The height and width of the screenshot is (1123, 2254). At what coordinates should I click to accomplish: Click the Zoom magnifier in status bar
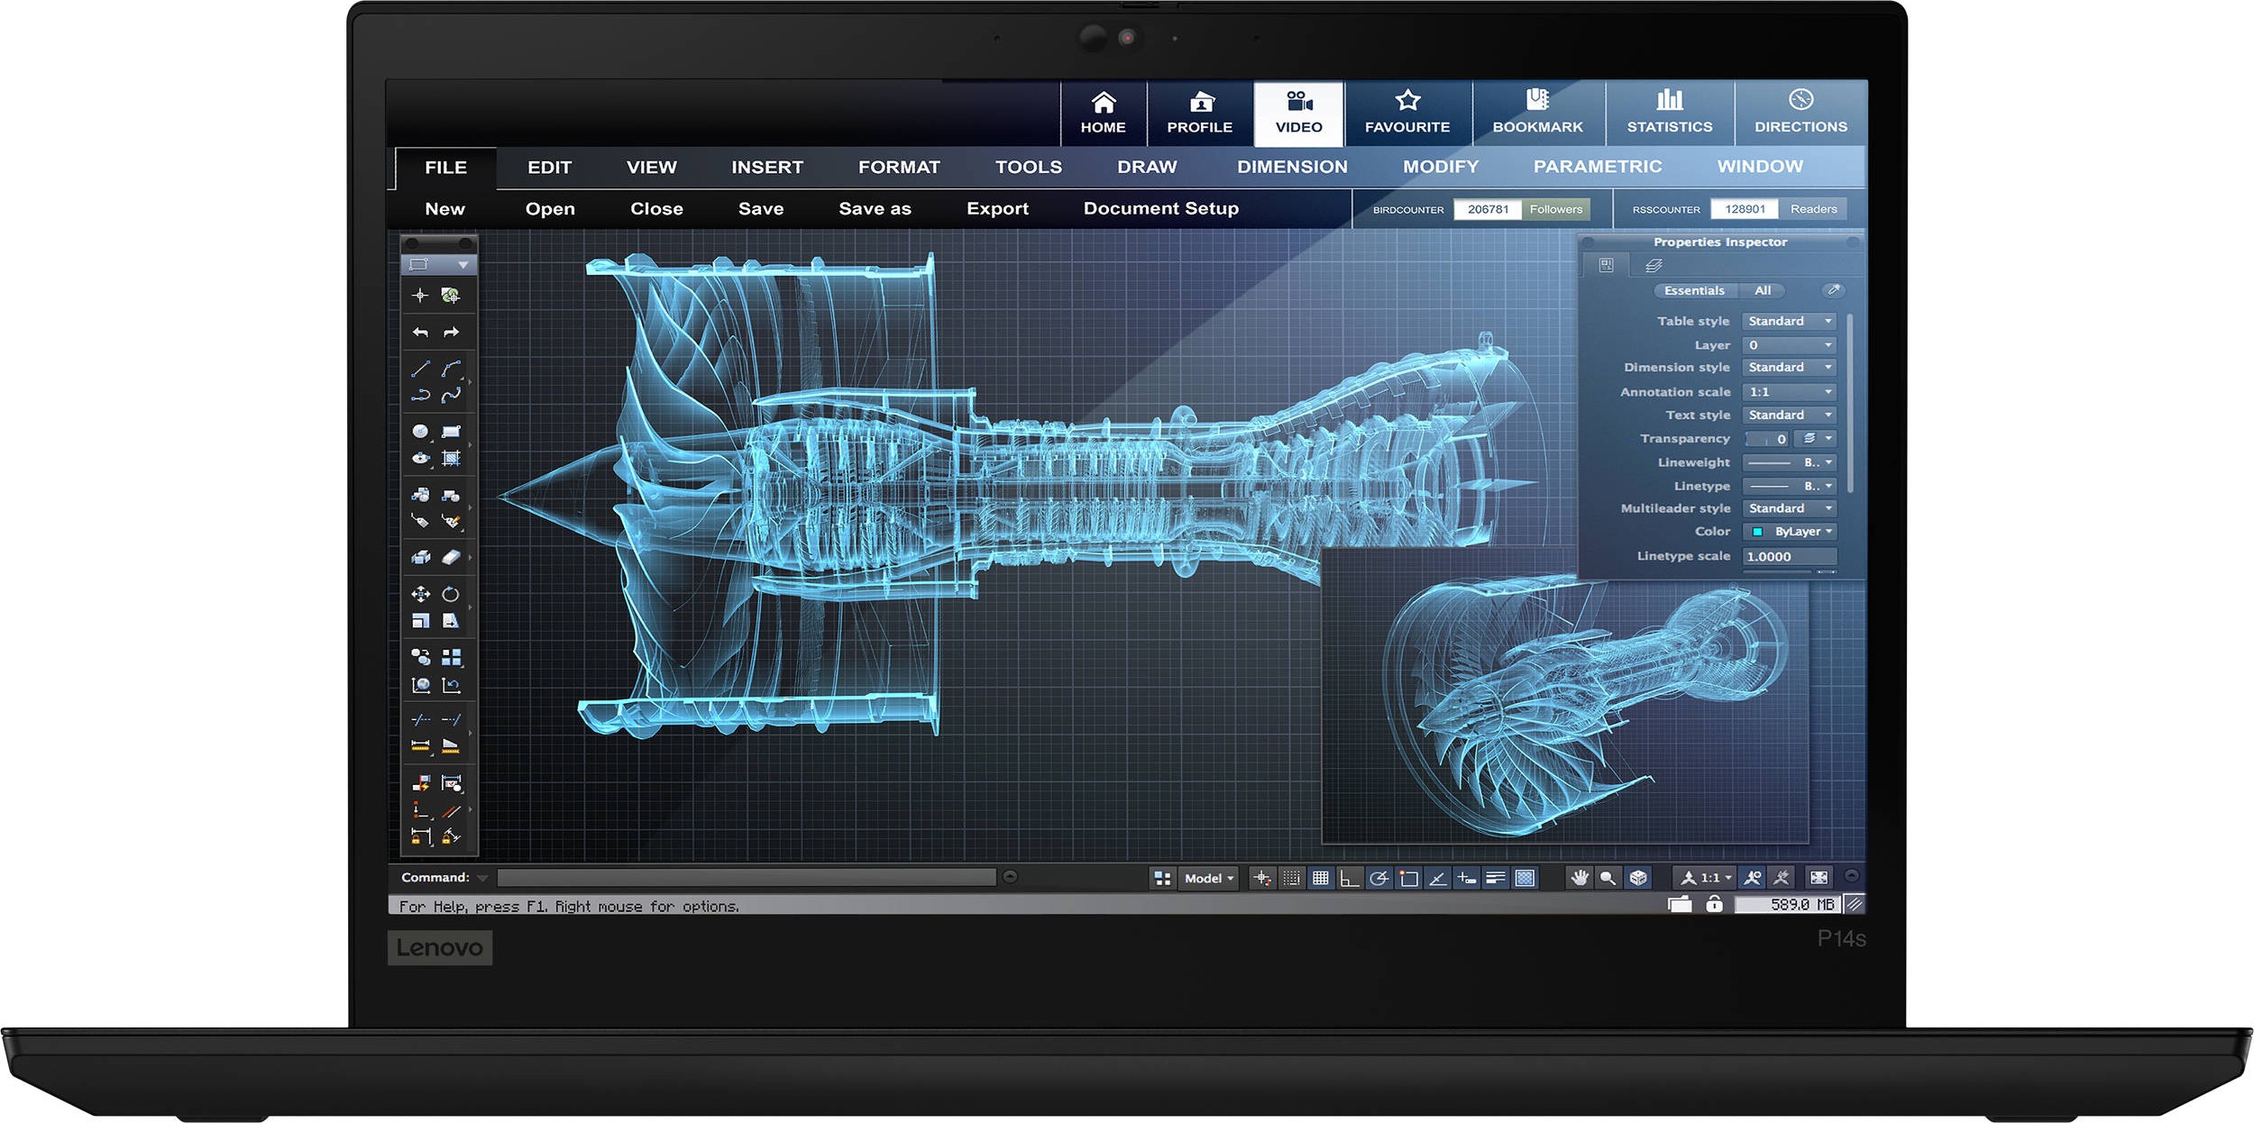1608,878
